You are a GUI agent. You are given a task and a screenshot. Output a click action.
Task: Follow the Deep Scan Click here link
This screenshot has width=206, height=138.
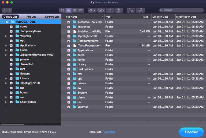(109, 132)
